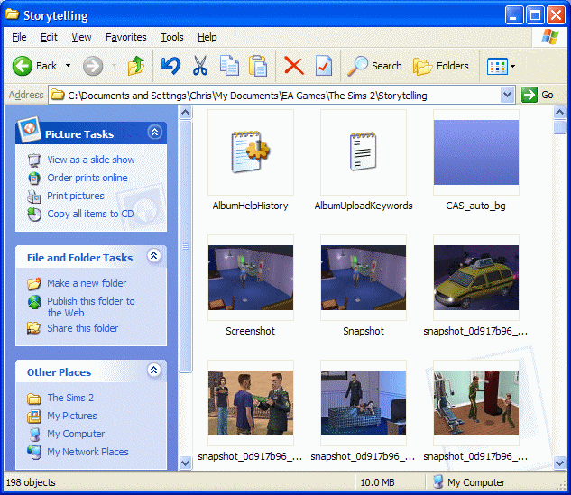
Task: Click the My Network Places icon
Action: click(34, 452)
